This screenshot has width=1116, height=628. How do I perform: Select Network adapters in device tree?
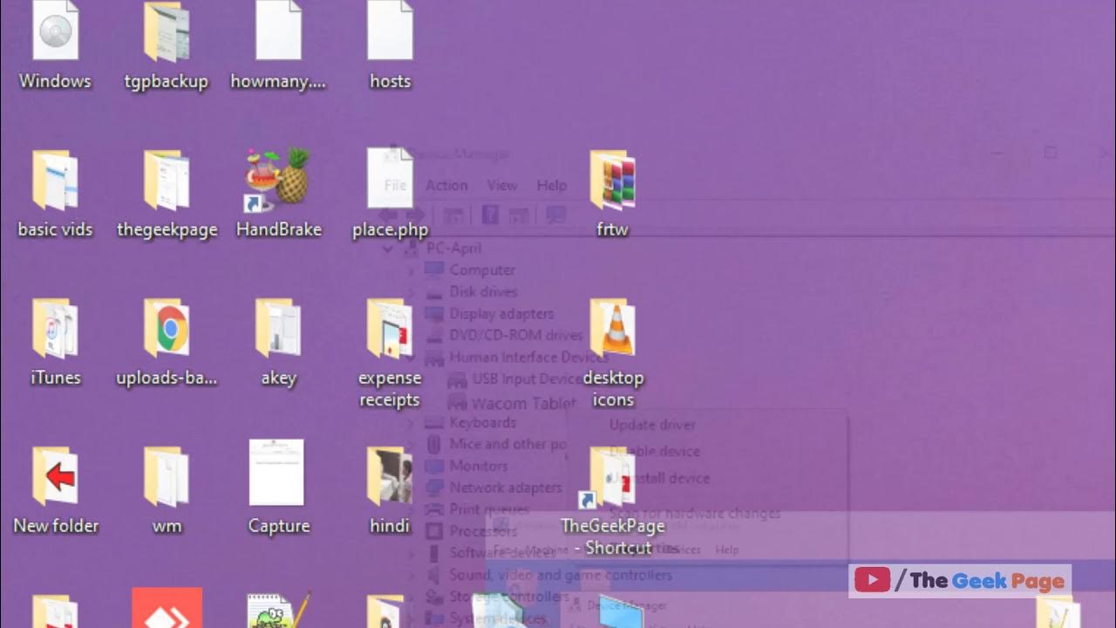[x=506, y=488]
